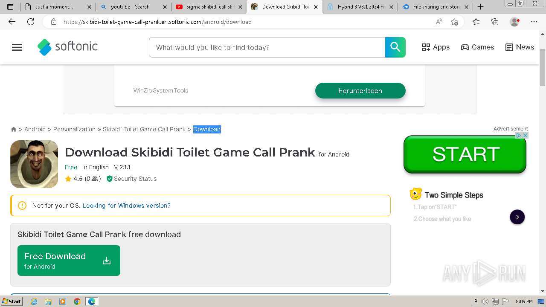Click Free Download for Android

pos(69,261)
